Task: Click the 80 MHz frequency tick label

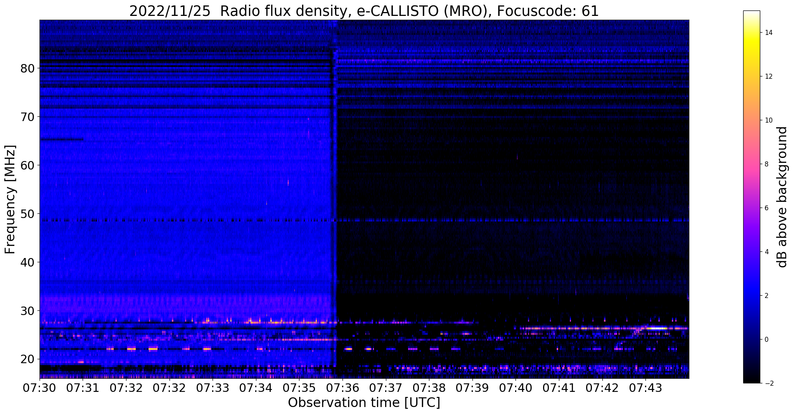Action: [x=27, y=68]
